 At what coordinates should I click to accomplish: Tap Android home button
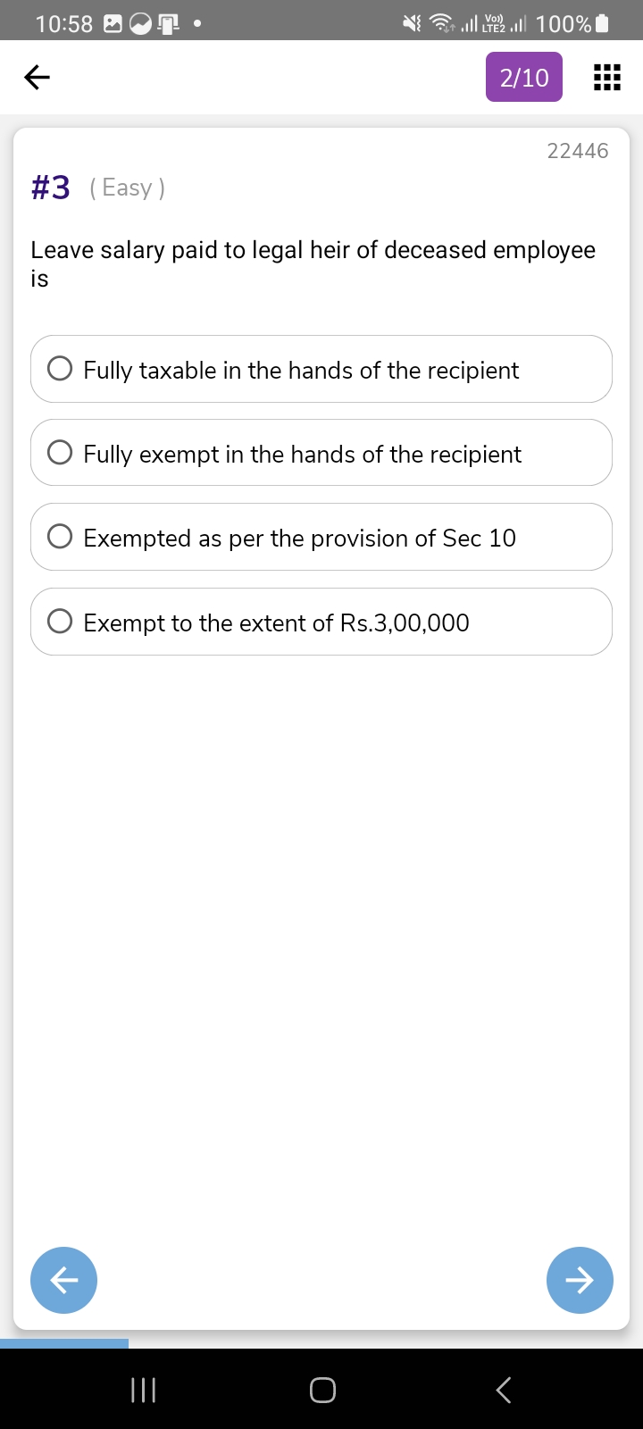[x=322, y=1390]
